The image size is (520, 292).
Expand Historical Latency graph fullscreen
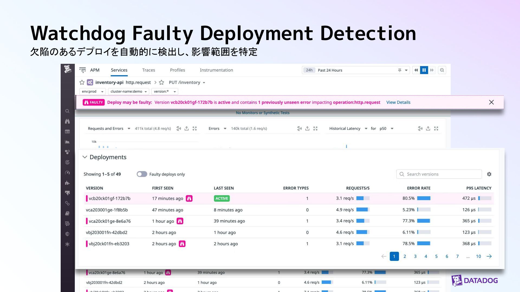(x=436, y=128)
